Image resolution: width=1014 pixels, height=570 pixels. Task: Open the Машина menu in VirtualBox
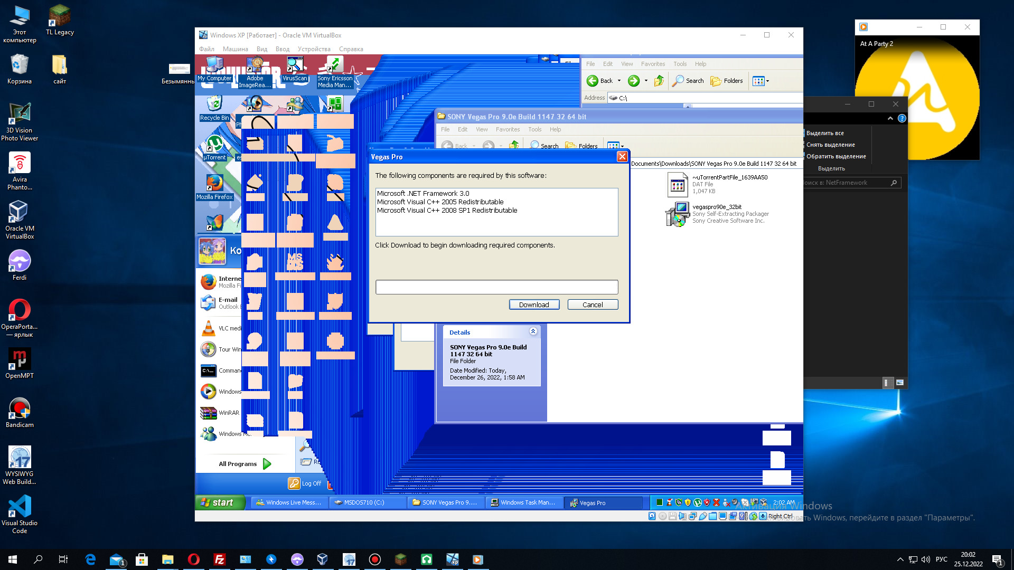tap(235, 49)
